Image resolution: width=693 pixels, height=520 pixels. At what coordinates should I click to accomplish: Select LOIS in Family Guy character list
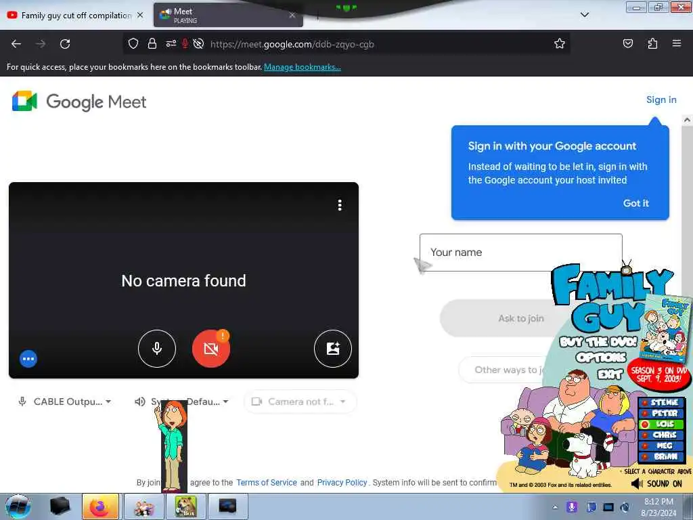(662, 424)
